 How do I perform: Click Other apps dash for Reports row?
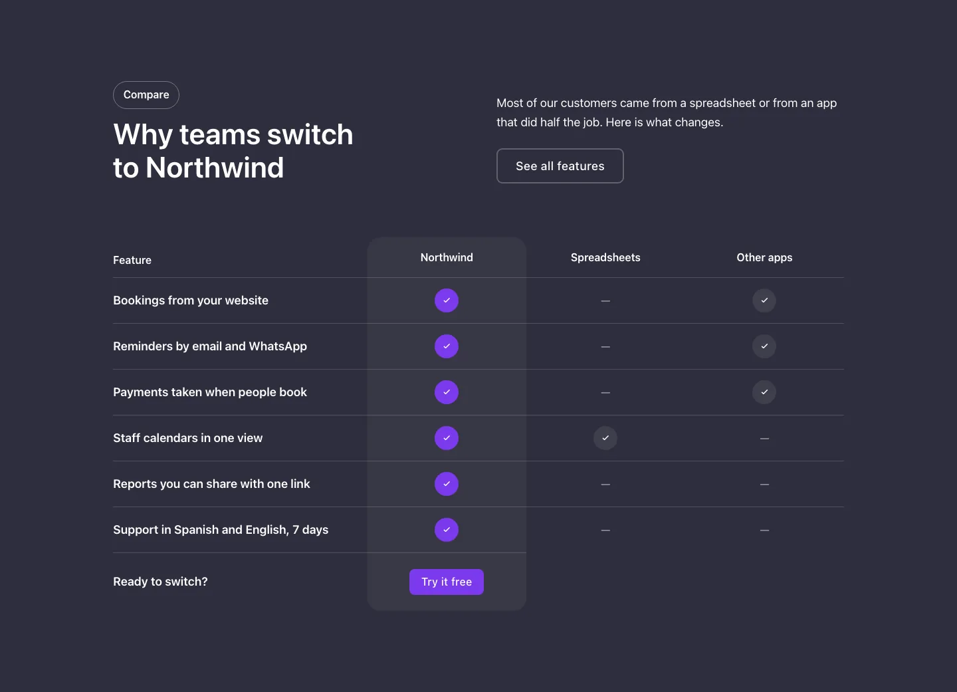click(x=764, y=485)
